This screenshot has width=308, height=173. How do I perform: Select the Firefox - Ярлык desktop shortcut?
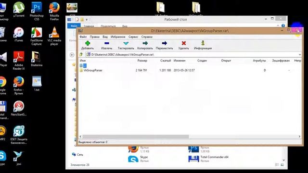point(19,86)
